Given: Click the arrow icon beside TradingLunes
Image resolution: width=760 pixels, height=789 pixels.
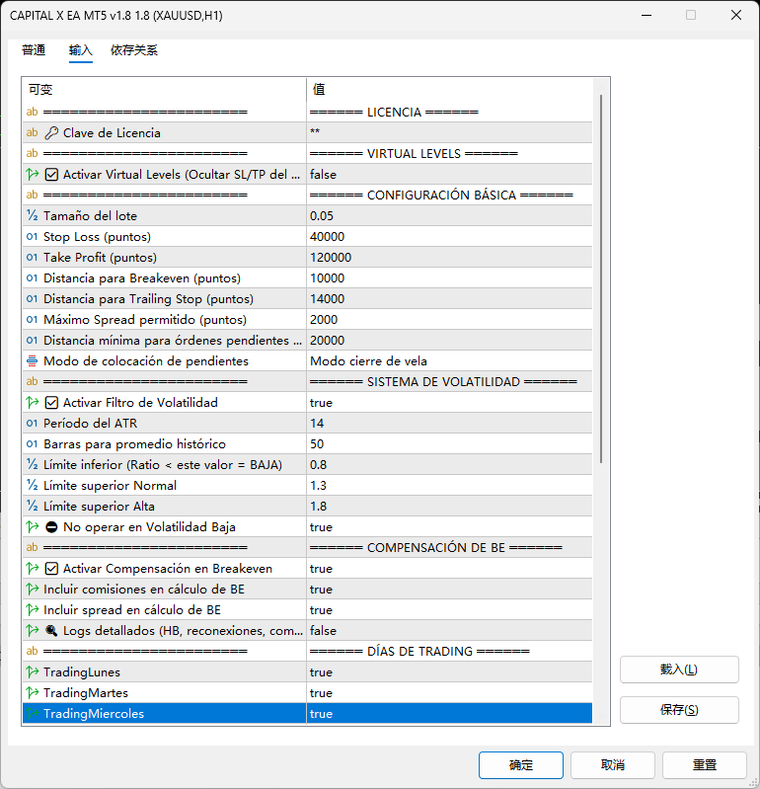Looking at the screenshot, I should pos(33,671).
